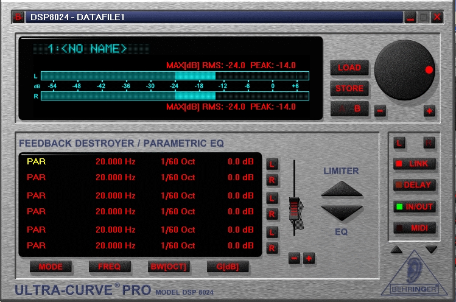The image size is (456, 302).
Task: Toggle the MIDI button
Action: 415,228
